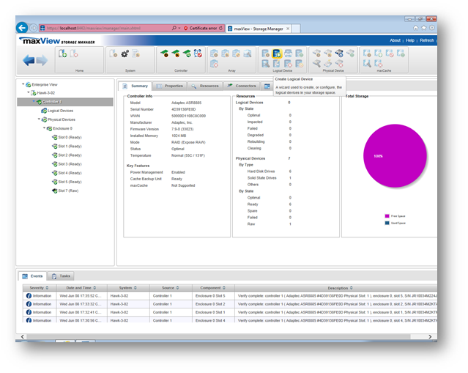Click the horizontal scrollbar right arrow
Image resolution: width=468 pixels, height=373 pixels.
click(x=430, y=336)
